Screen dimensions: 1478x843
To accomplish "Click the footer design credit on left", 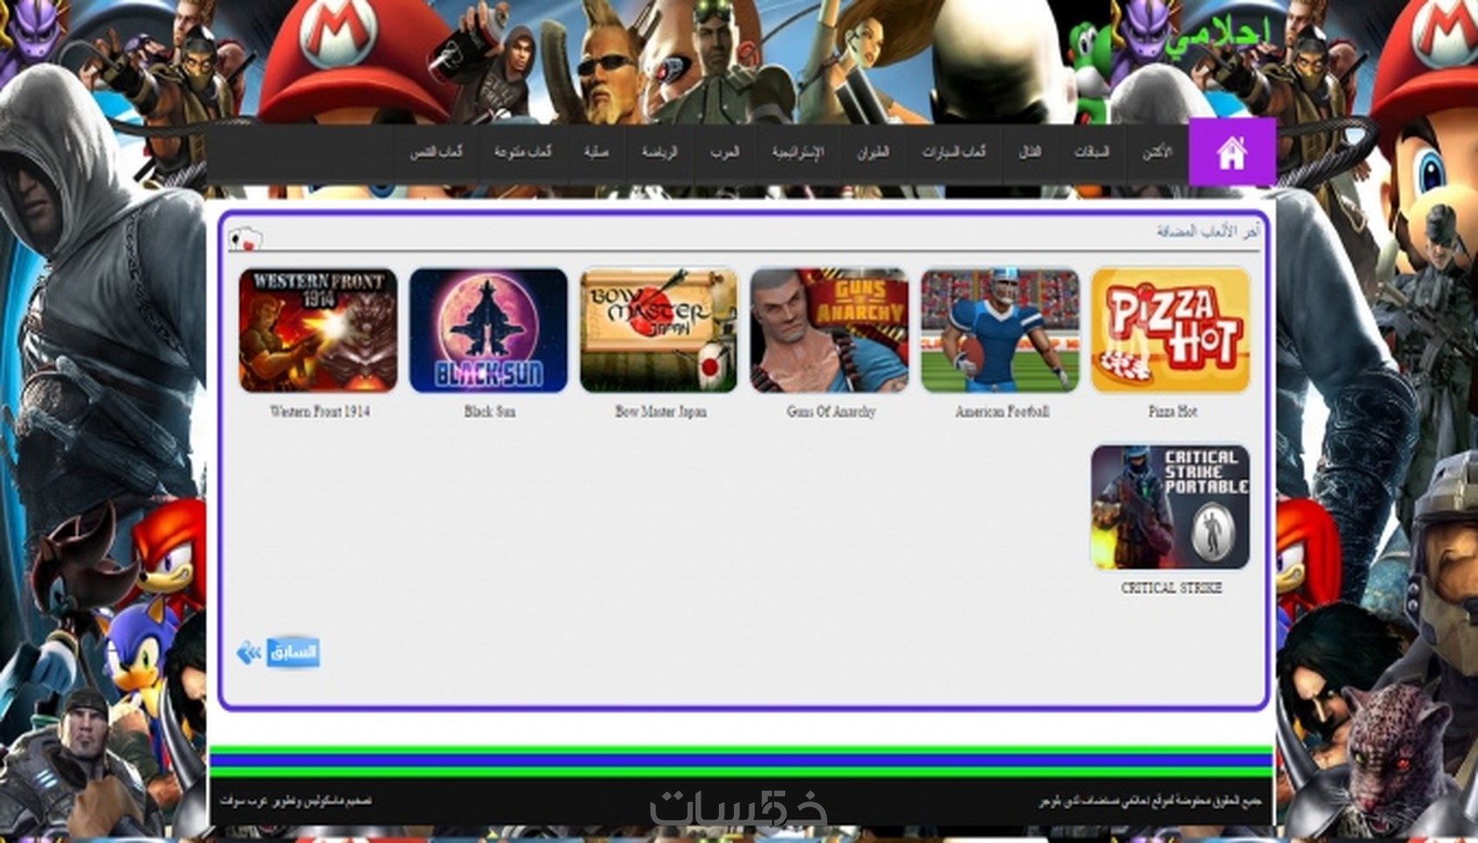I will 296,800.
